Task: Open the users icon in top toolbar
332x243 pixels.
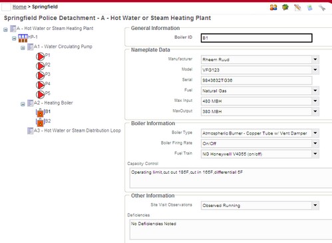Action: point(273,7)
